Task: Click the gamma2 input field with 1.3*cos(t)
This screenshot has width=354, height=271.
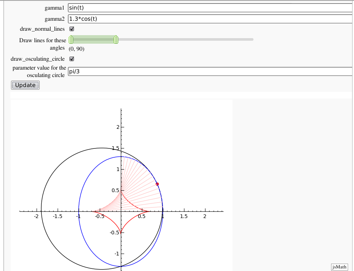Action: [x=210, y=19]
